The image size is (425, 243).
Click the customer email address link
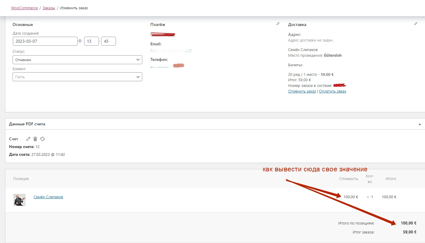tap(171, 50)
